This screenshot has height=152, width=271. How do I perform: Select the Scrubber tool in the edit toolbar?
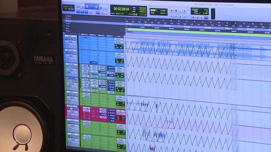(x=101, y=7)
